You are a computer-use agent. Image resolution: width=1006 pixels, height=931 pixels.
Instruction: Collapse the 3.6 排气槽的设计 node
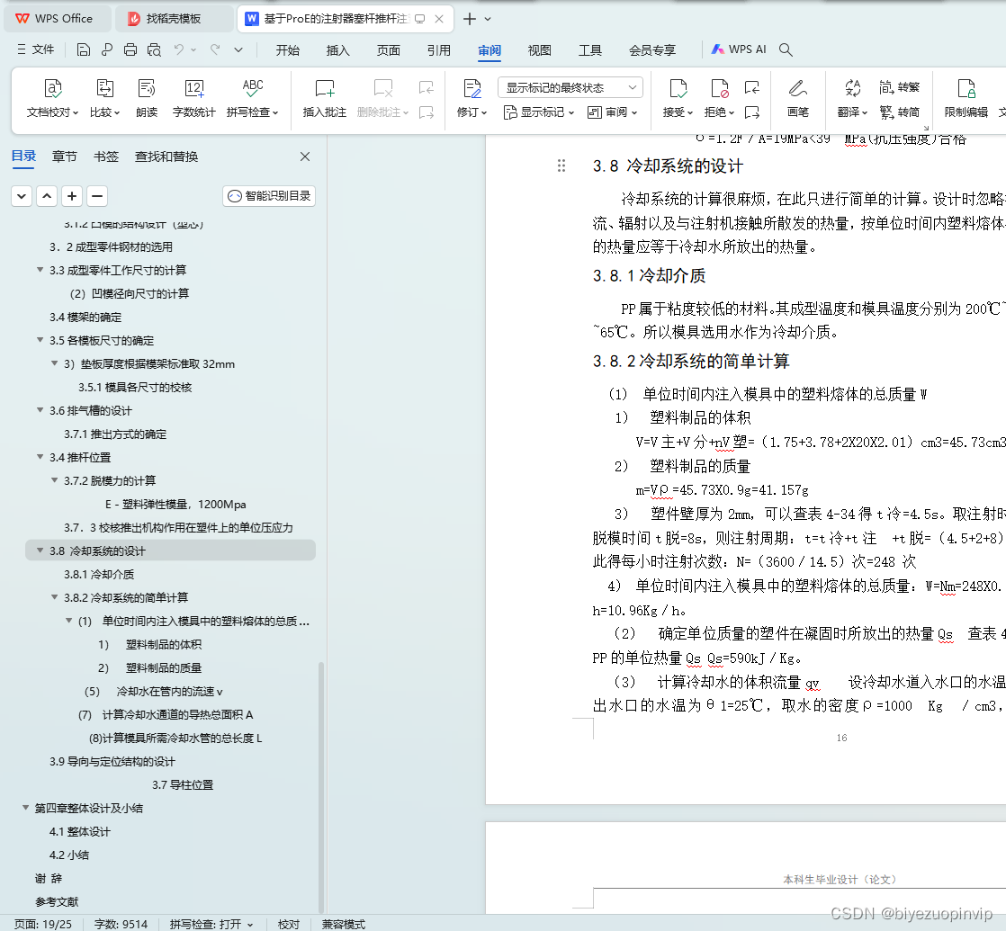(x=40, y=410)
